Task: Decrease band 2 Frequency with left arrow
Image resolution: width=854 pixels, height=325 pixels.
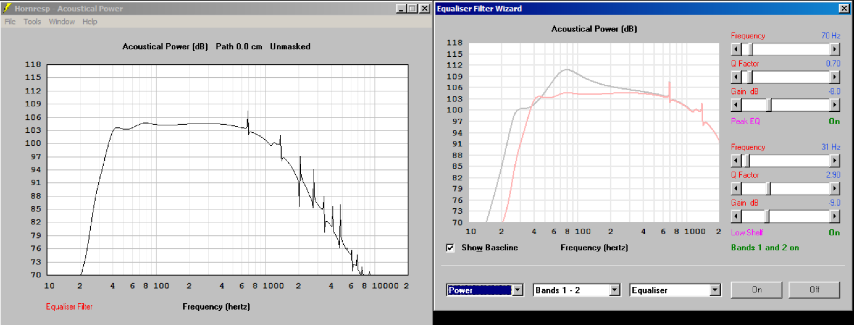Action: pos(736,161)
